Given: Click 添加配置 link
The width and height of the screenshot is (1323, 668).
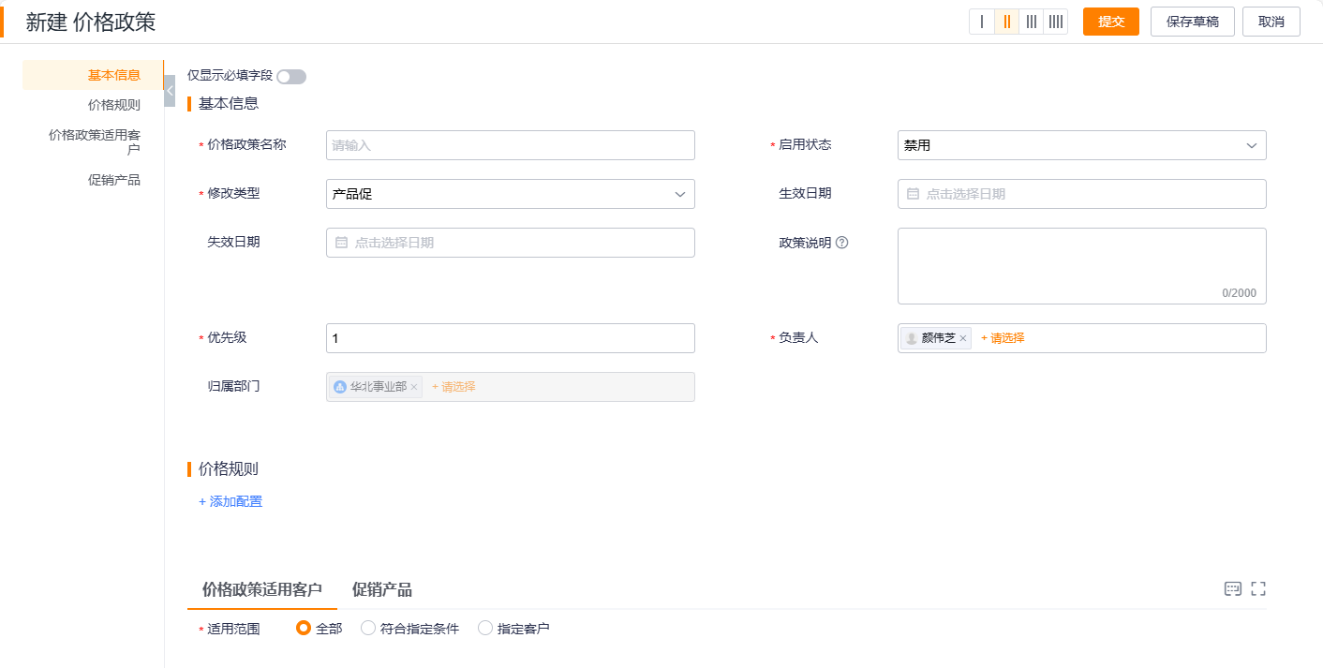Looking at the screenshot, I should 230,501.
